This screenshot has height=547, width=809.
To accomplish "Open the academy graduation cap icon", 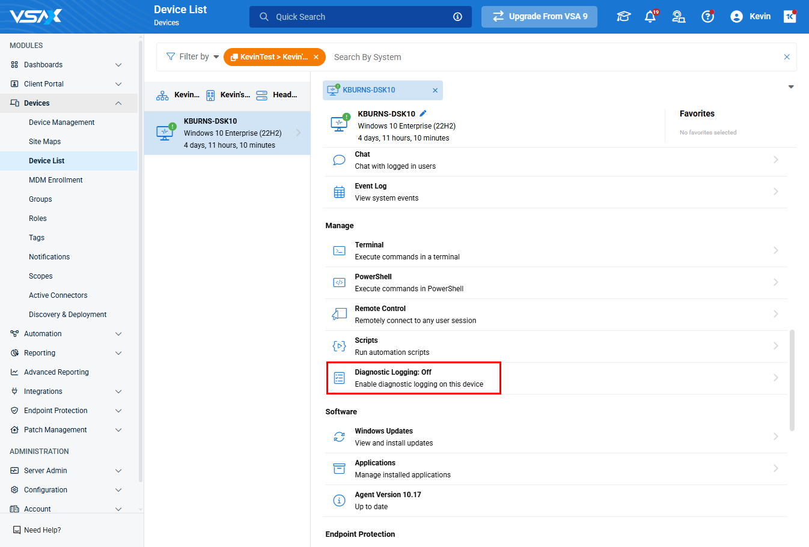I will [x=624, y=17].
